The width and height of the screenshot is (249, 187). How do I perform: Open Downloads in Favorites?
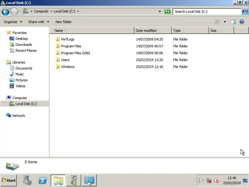[24, 45]
